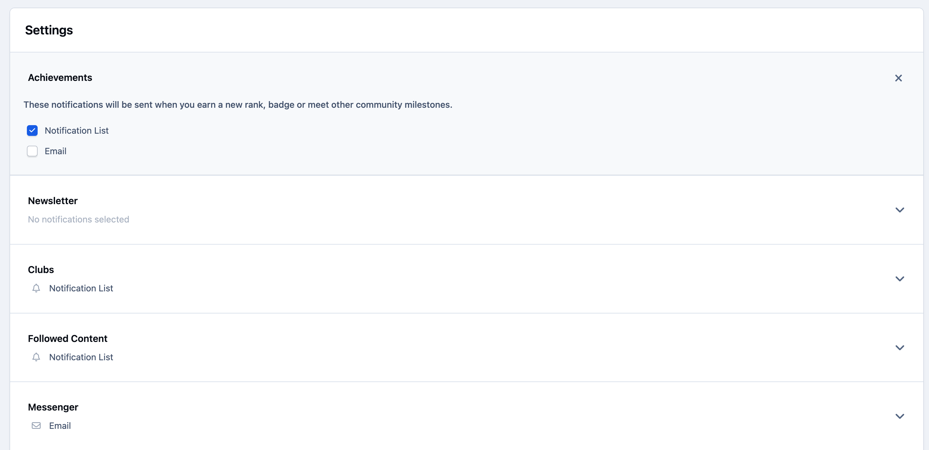Click the Settings page title
Image resolution: width=929 pixels, height=450 pixels.
pos(49,30)
